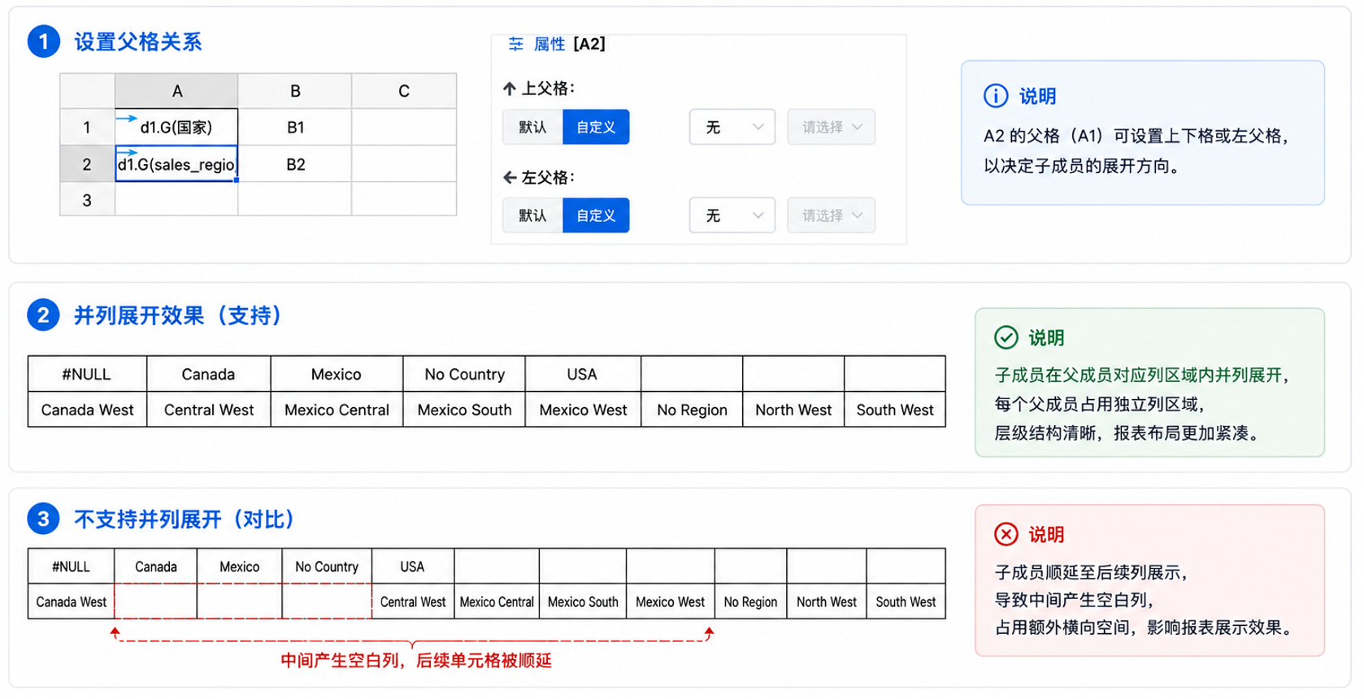Image resolution: width=1364 pixels, height=699 pixels.
Task: Click the red cross icon in 说明
Action: [1006, 534]
